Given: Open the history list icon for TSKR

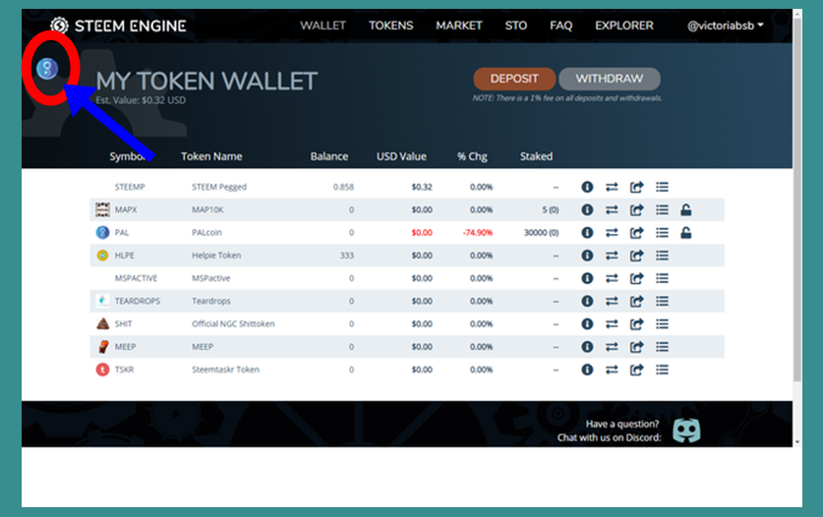Looking at the screenshot, I should click(x=663, y=370).
